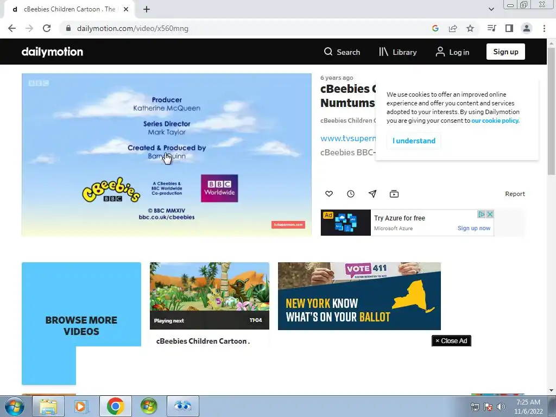Open a new browser tab
Viewport: 556px width, 417px height.
(x=147, y=10)
